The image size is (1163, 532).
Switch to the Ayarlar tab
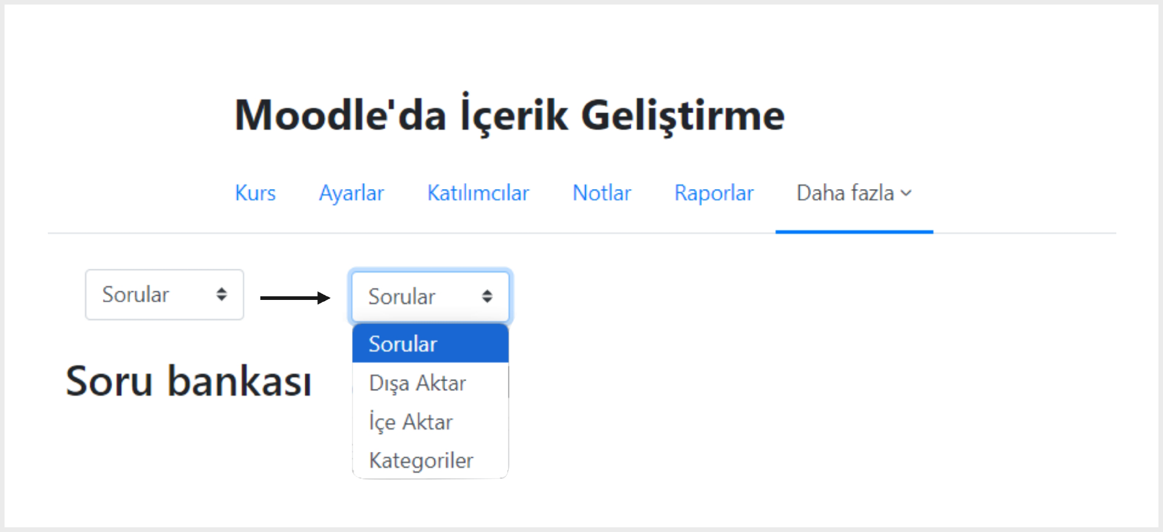pyautogui.click(x=351, y=193)
